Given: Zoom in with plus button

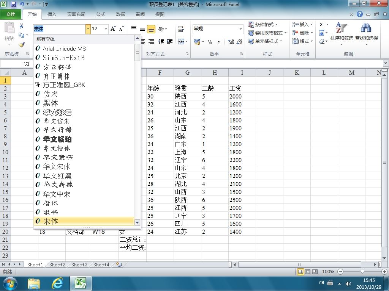Looking at the screenshot, I should [384, 272].
